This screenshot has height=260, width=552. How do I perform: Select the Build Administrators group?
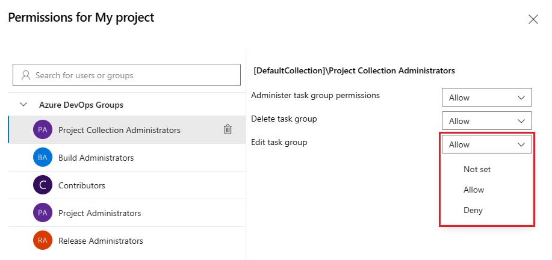click(x=127, y=157)
